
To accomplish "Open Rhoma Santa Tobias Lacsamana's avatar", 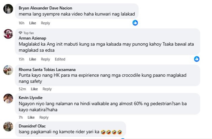I will tap(8, 70).
